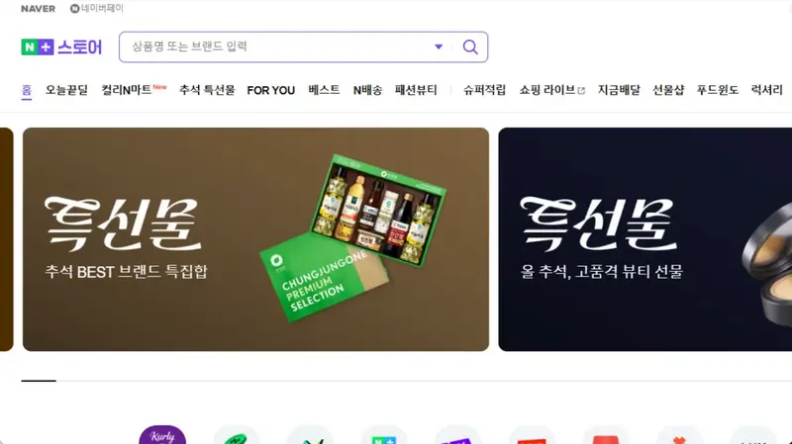Open the 추석 BEST 브랜드 특집합 banner
Image resolution: width=792 pixels, height=444 pixels.
click(x=255, y=239)
